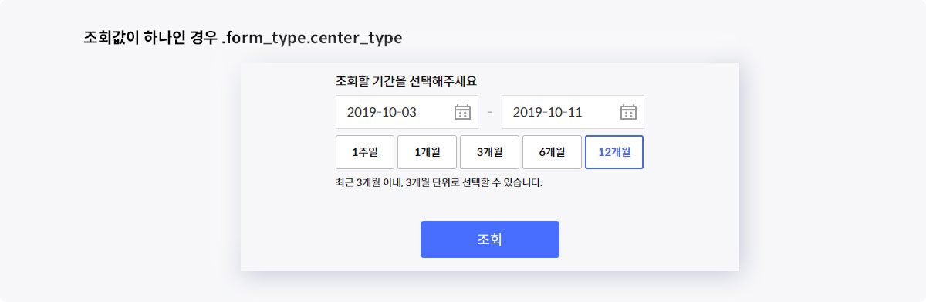Click the .form_type.center_type class name text

point(312,38)
